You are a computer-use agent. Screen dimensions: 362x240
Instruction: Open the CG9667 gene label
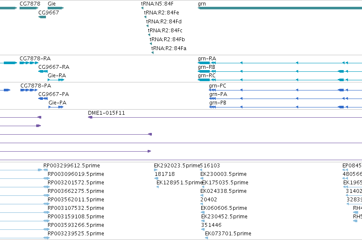[48, 12]
